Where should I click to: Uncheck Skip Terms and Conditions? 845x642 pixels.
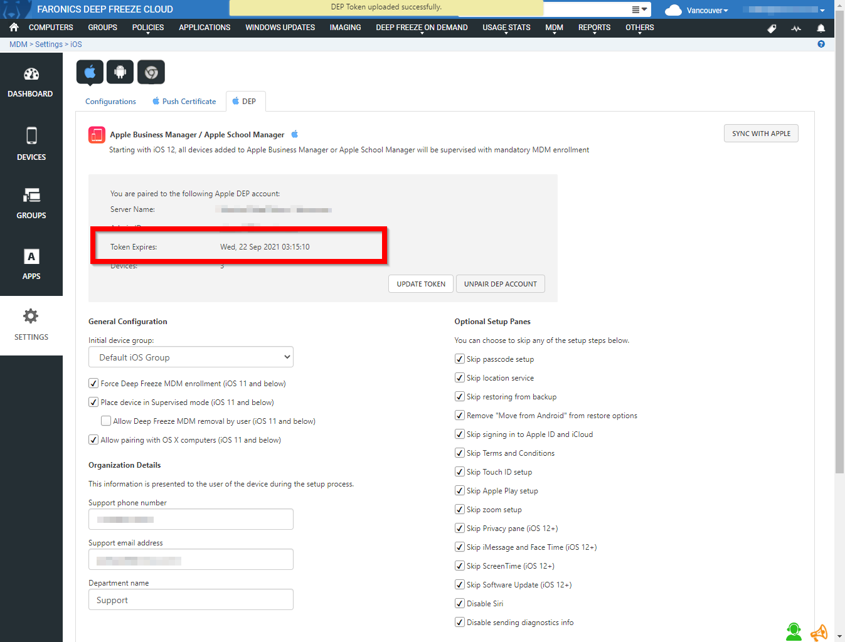pos(460,453)
